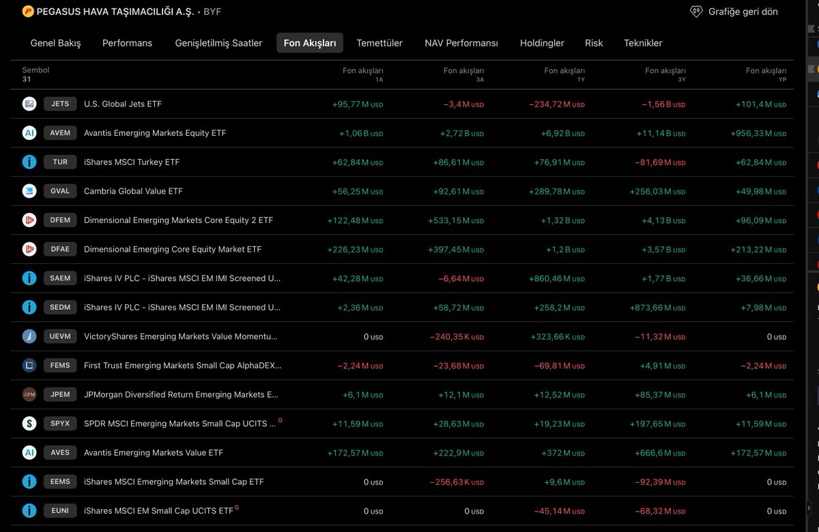The image size is (819, 532).
Task: Sort by Fon akışları 3Y column
Action: 665,74
